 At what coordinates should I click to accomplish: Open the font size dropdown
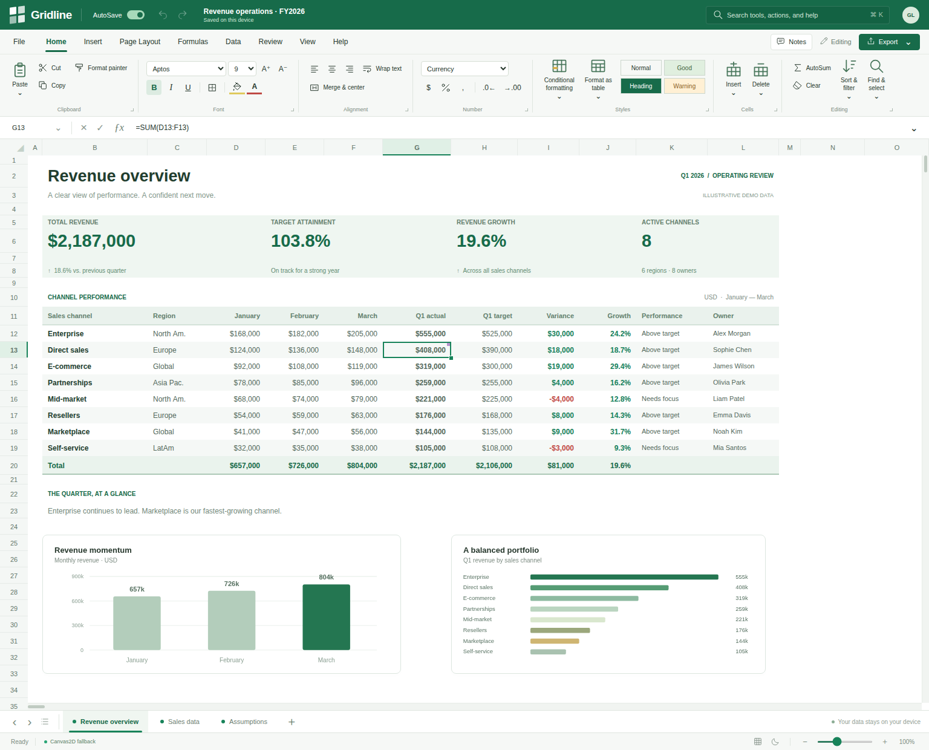point(243,69)
